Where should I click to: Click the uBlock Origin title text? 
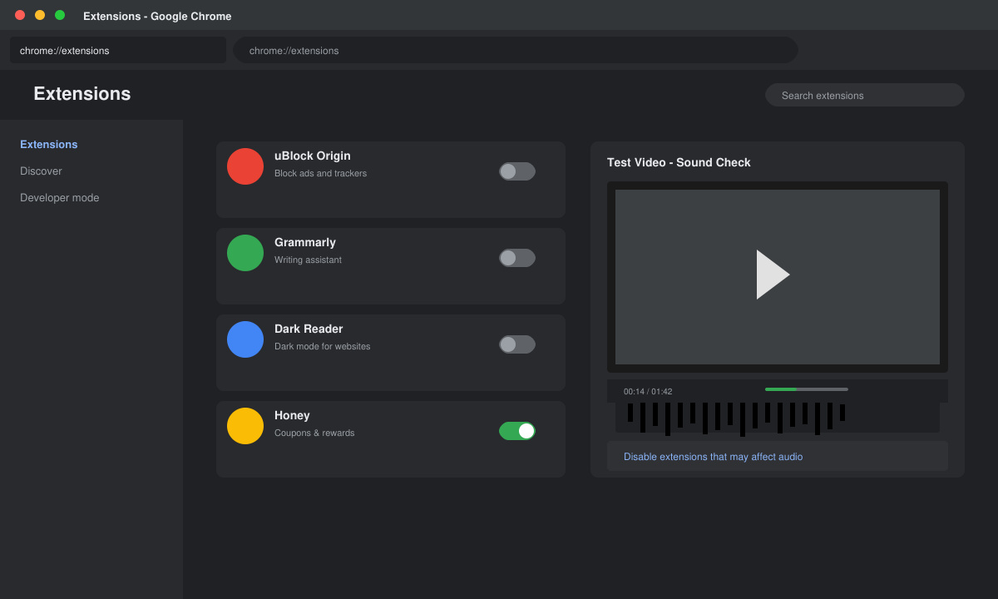[313, 156]
